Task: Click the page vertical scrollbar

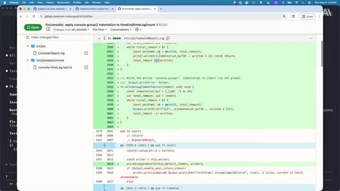Action: point(322,54)
